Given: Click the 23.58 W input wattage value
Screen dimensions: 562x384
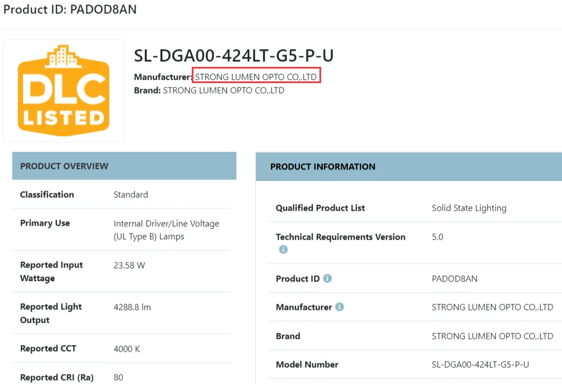Looking at the screenshot, I should (129, 265).
